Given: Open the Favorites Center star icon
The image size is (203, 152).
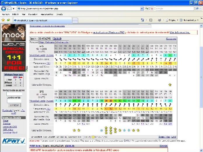Looking at the screenshot, I should tap(3, 20).
